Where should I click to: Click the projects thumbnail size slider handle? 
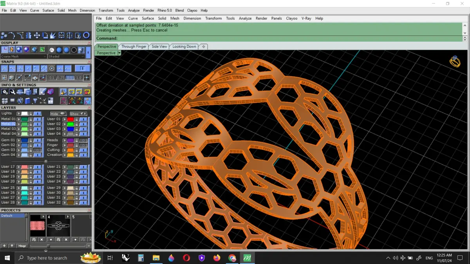pyautogui.click(x=48, y=246)
